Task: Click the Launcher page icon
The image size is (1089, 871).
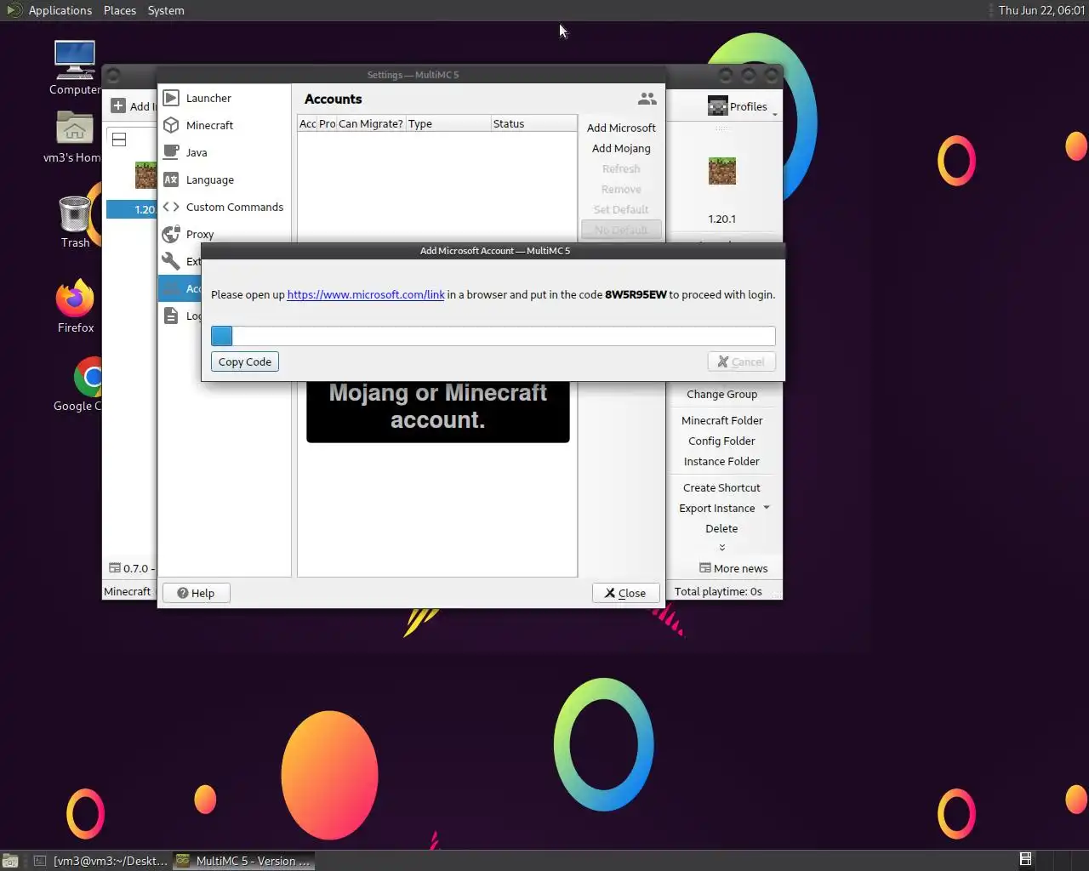Action: coord(171,98)
